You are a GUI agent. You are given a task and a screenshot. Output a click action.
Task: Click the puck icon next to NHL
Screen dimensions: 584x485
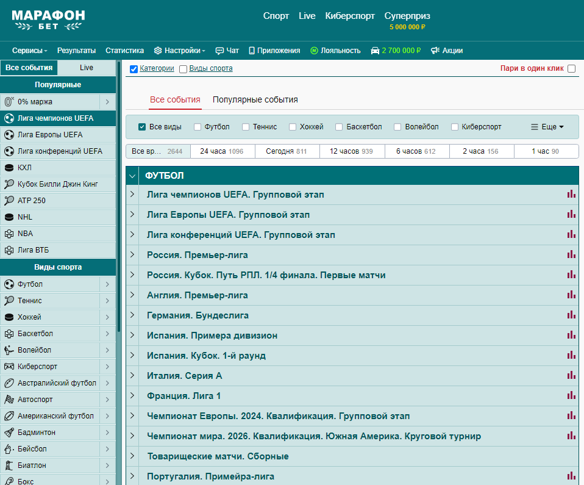coord(9,217)
